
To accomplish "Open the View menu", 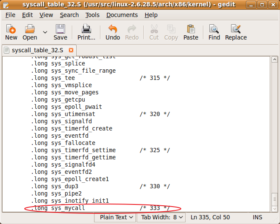I will [x=46, y=15].
